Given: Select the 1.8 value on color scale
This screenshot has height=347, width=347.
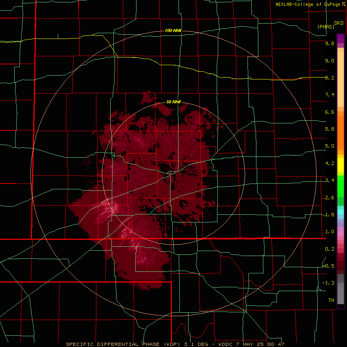Looking at the screenshot, I should (x=330, y=215).
